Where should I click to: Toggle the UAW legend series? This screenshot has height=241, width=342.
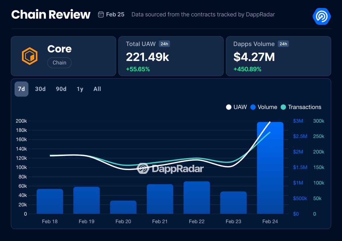(x=236, y=107)
